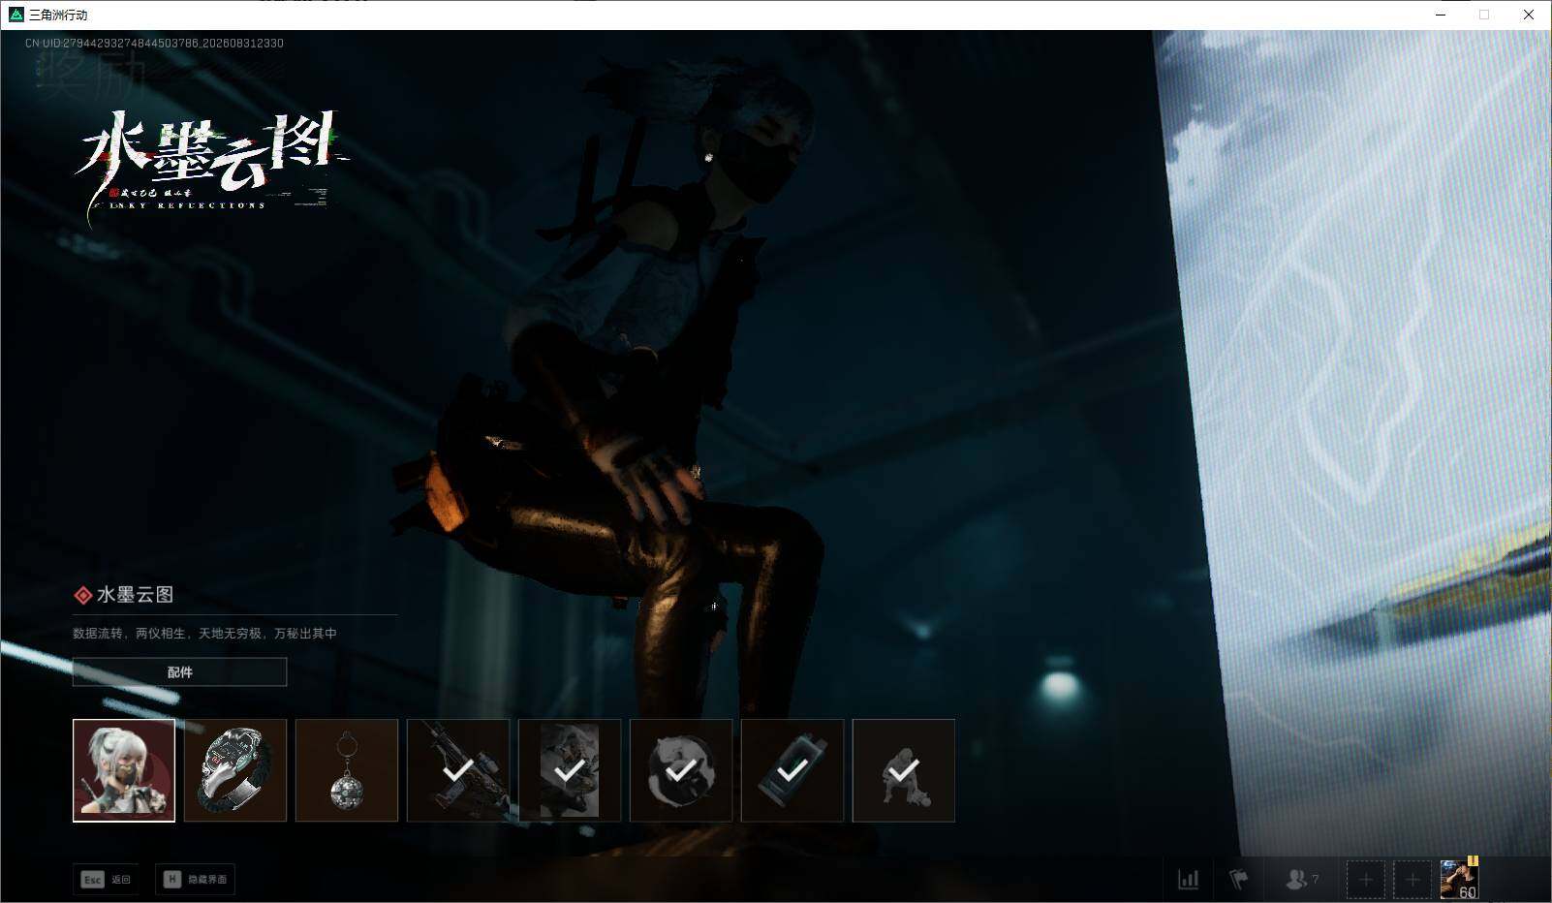Open the friends list icon showing 7
The height and width of the screenshot is (903, 1552).
point(1301,879)
